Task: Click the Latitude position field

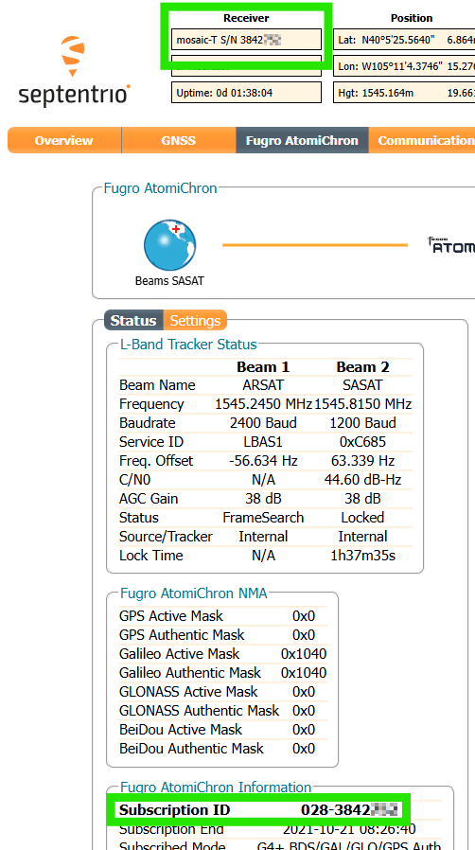Action: [404, 39]
